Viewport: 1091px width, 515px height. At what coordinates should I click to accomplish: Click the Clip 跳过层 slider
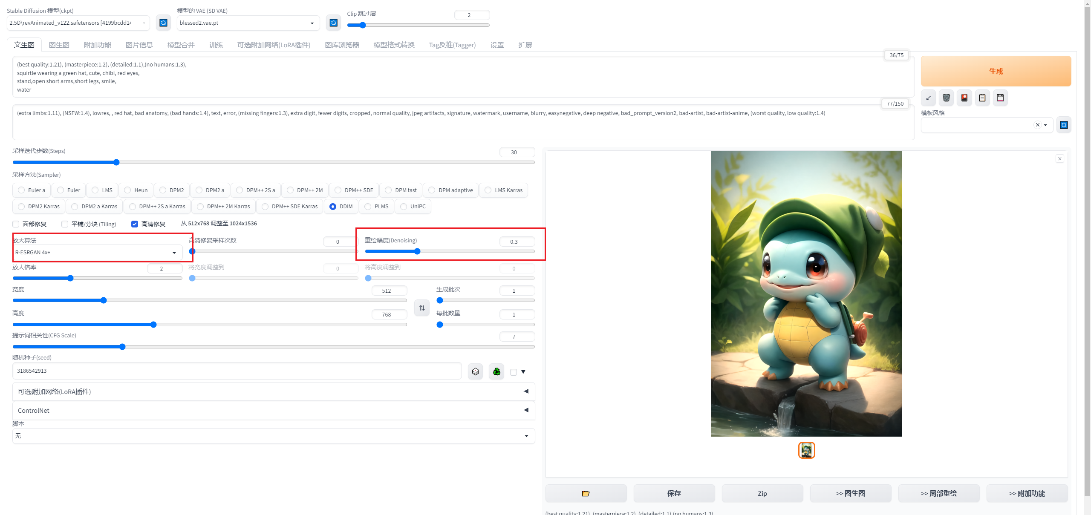418,25
